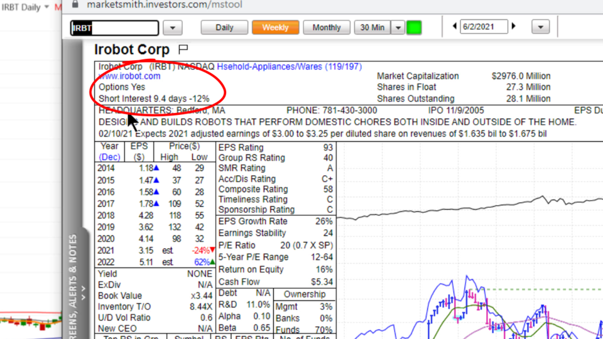Click the Cash Flow $5.34 value
Viewport: 603px width, 339px height.
(x=322, y=282)
